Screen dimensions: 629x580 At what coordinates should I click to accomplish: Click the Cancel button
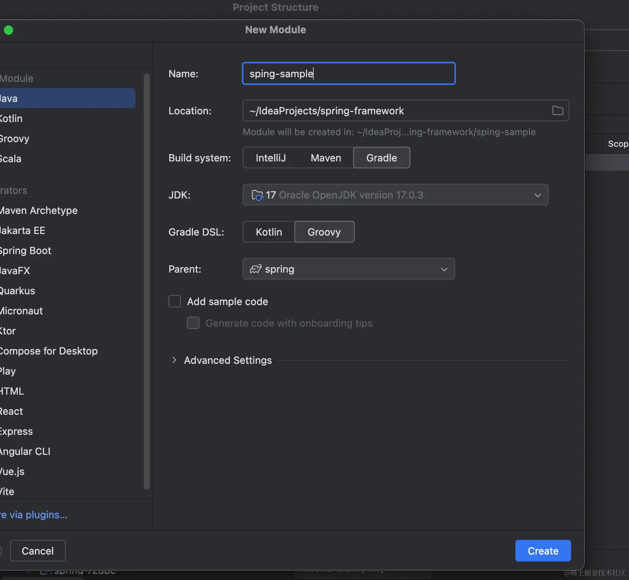[x=37, y=551]
